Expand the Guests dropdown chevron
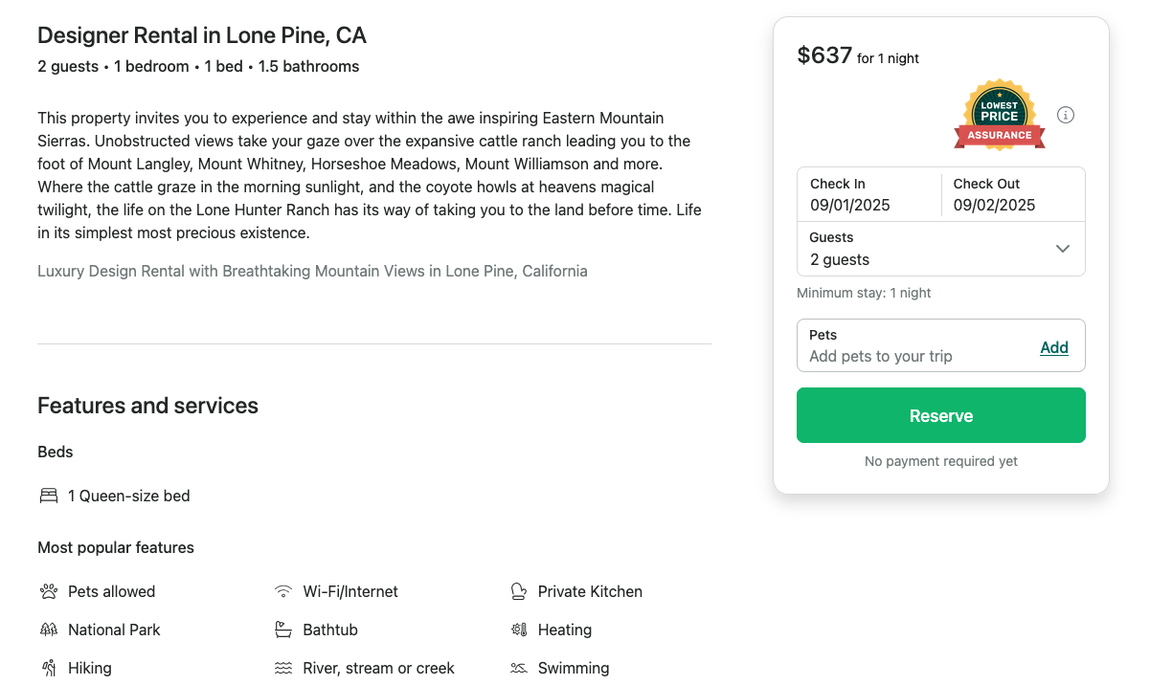Viewport: 1150px width, 685px height. (1062, 249)
